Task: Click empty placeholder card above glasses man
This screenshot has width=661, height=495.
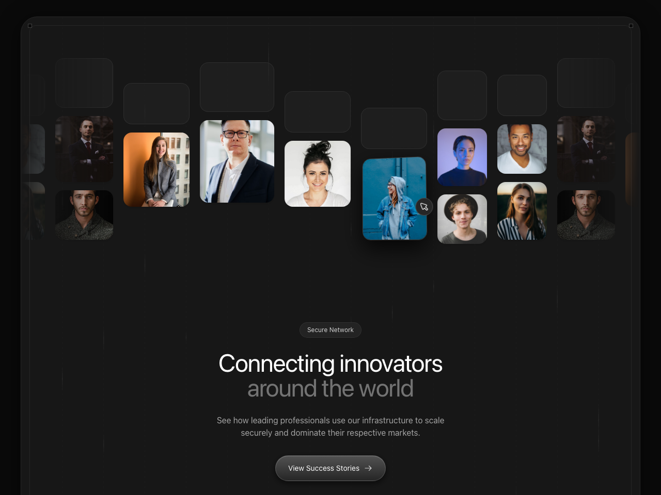Action: [237, 87]
